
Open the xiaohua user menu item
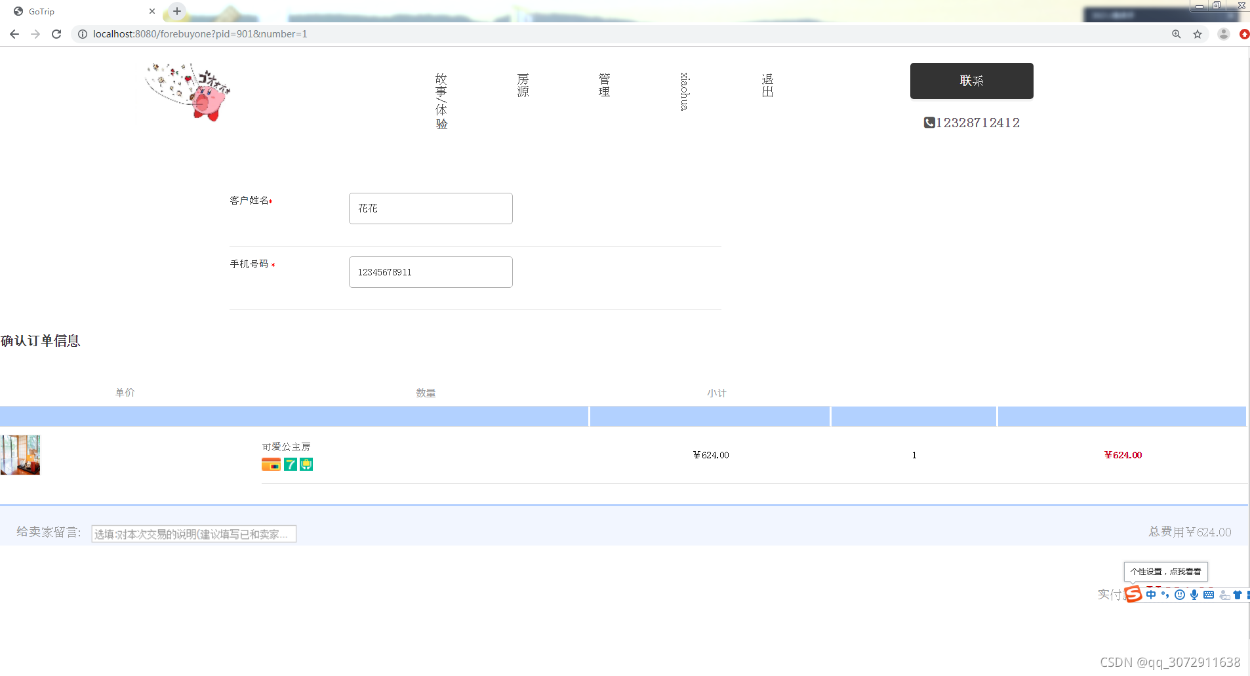pos(685,91)
